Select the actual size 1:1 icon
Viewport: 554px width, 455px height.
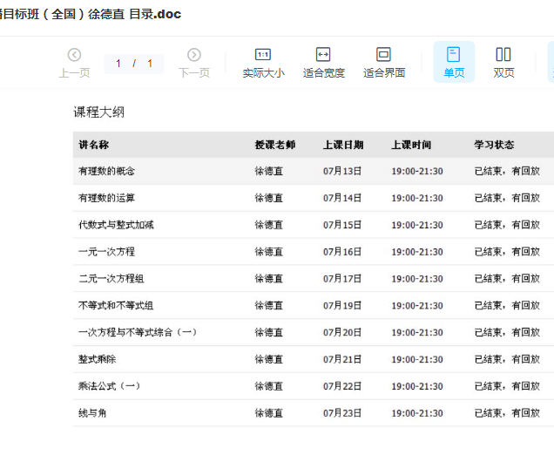point(262,55)
